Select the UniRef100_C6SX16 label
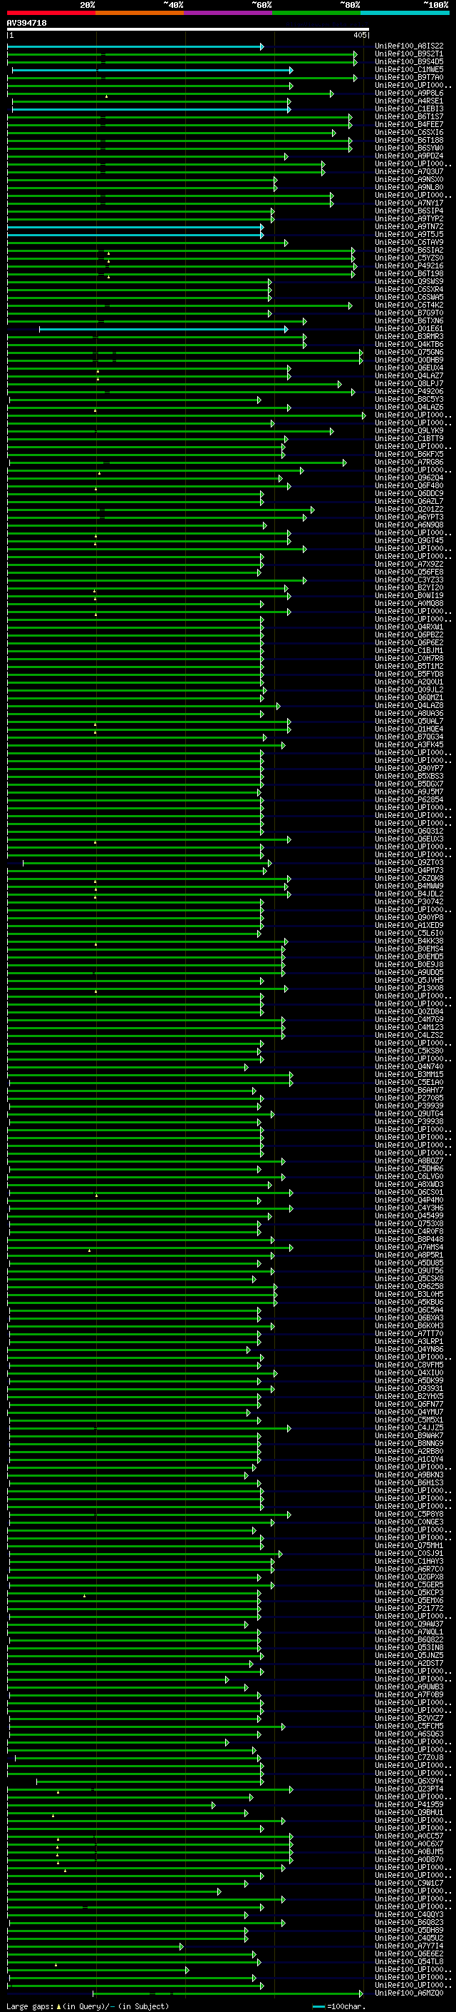 409,132
